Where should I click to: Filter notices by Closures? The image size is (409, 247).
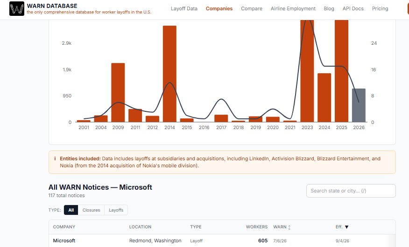pos(91,210)
